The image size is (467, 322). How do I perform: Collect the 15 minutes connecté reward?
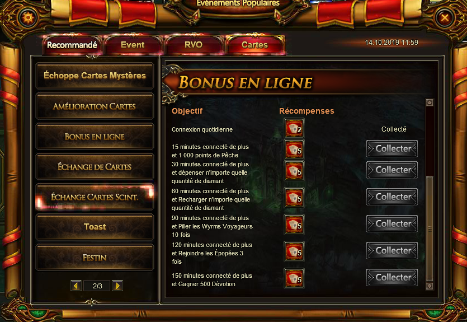tap(392, 148)
